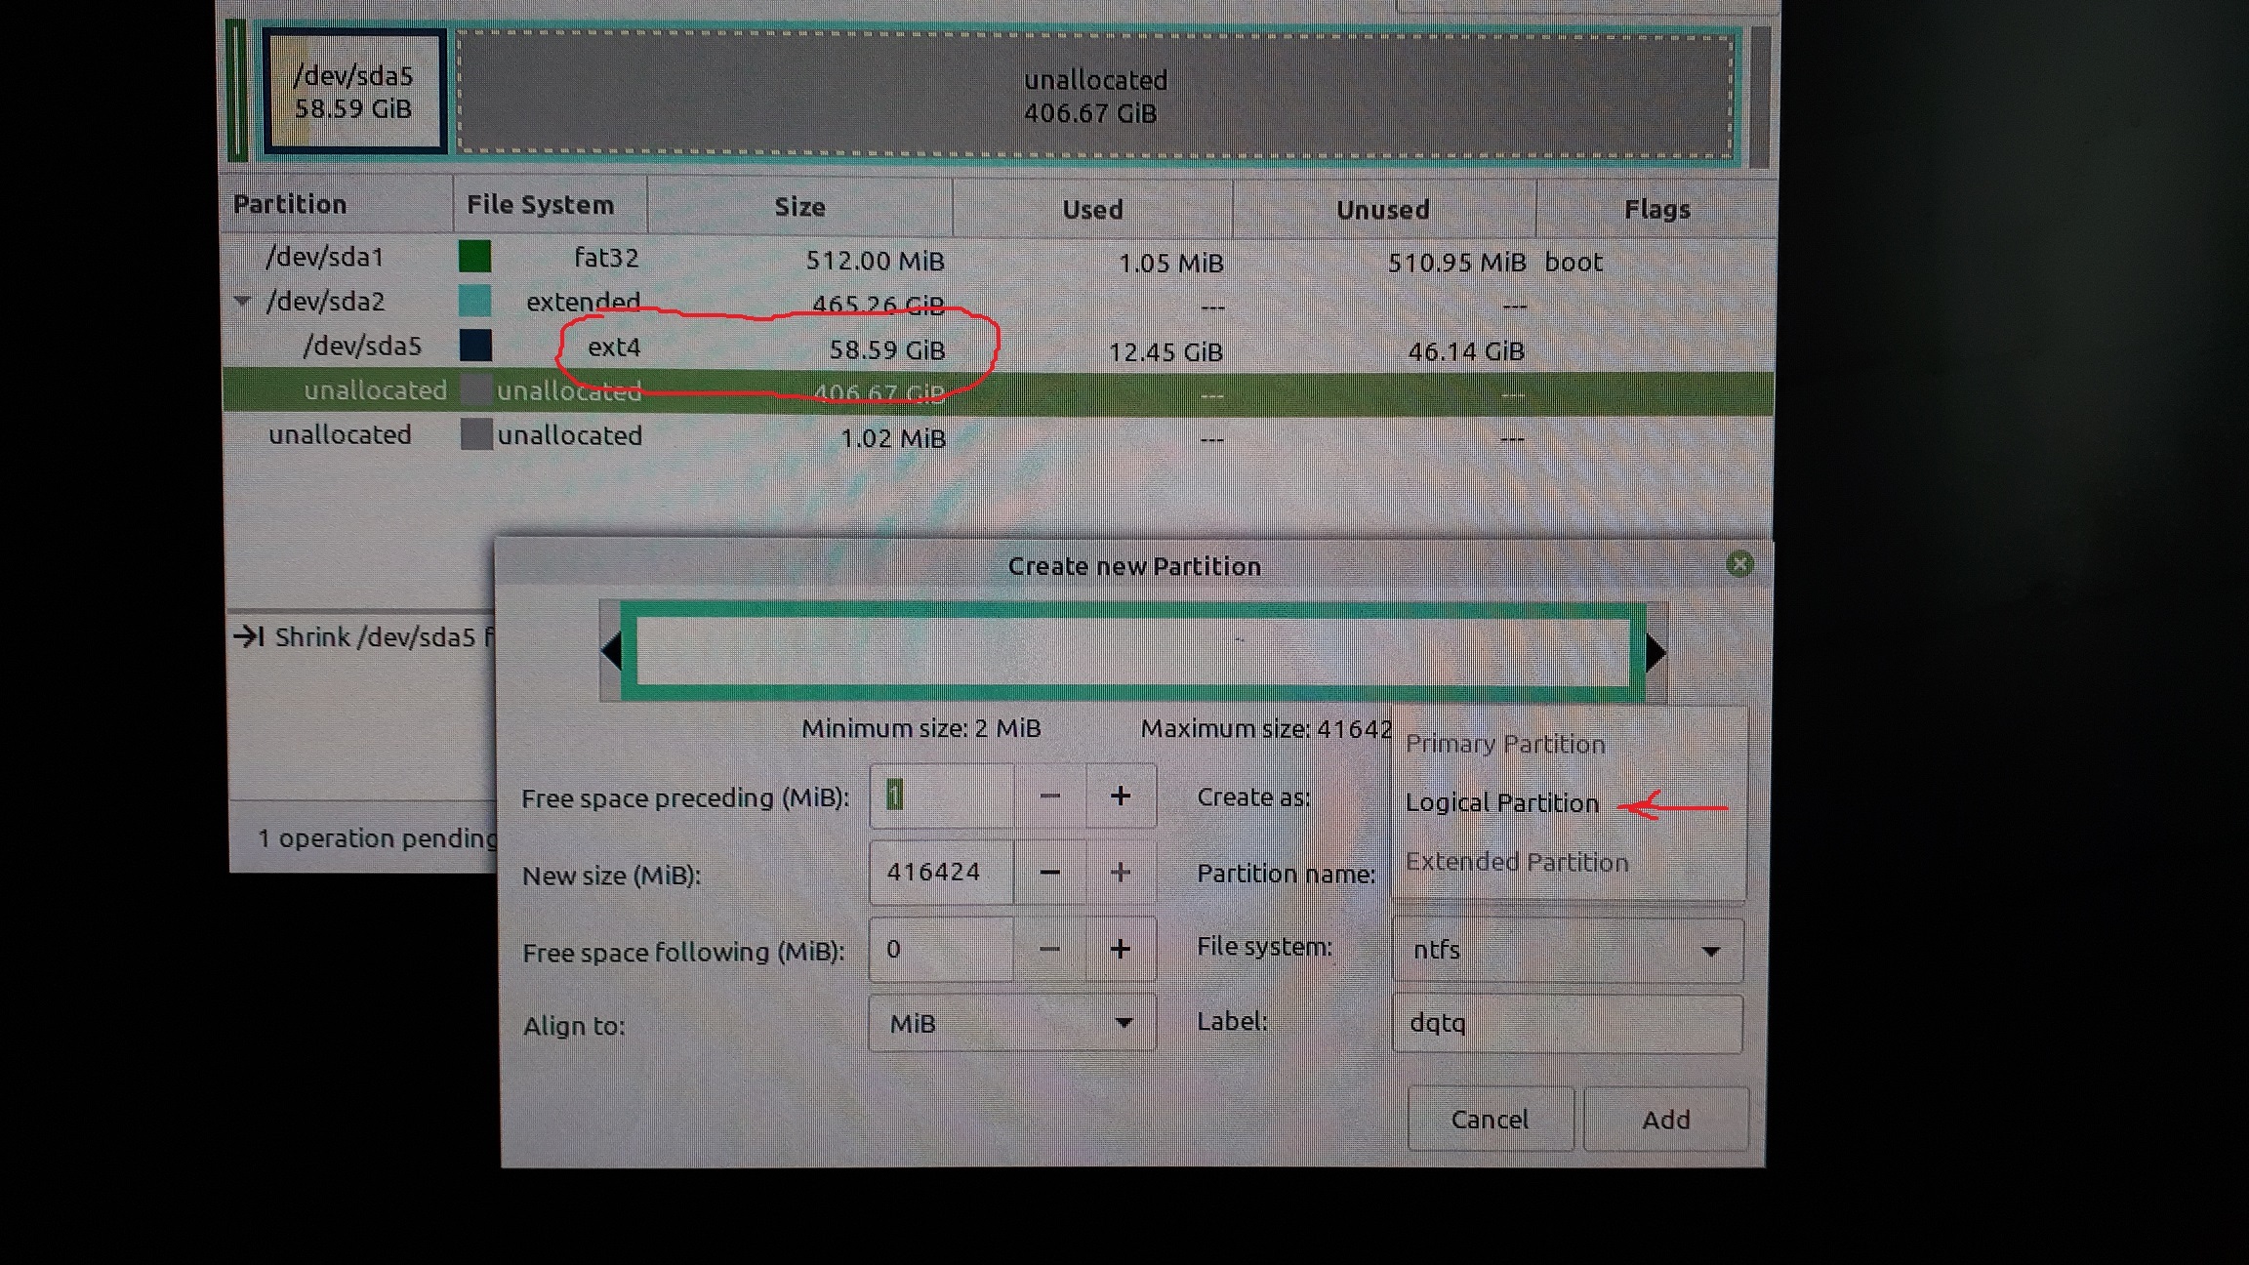
Task: Close the Create new Partition dialog
Action: point(1739,564)
